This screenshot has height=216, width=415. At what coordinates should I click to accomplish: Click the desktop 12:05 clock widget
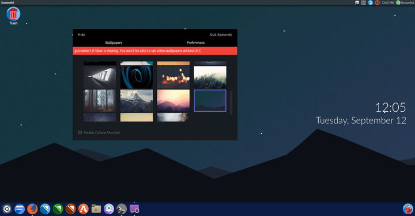pos(390,107)
